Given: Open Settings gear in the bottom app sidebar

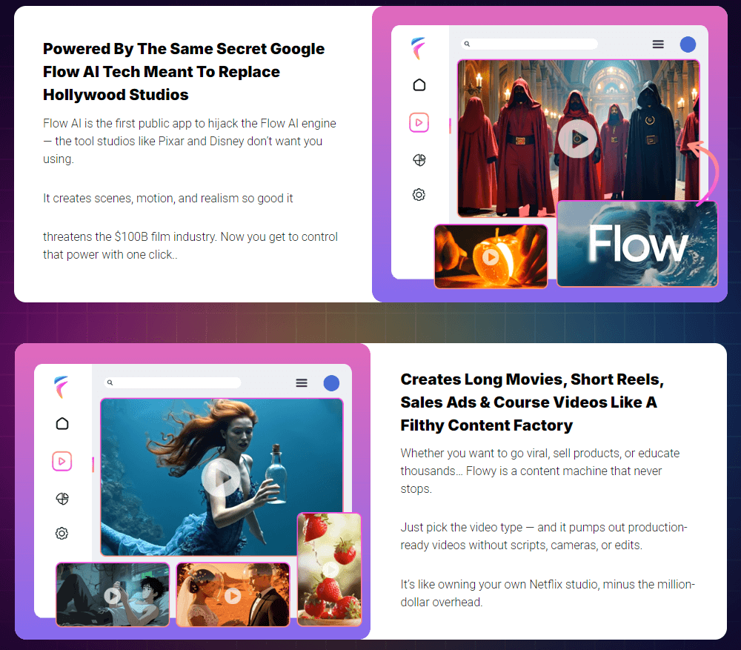Looking at the screenshot, I should pos(62,533).
